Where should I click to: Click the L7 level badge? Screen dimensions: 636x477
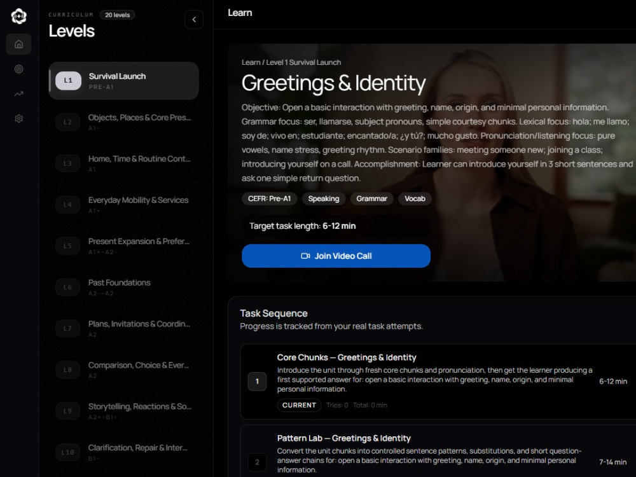point(68,329)
